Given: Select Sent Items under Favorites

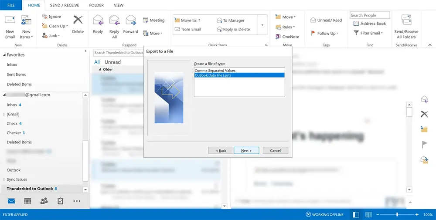Looking at the screenshot, I should (x=16, y=74).
